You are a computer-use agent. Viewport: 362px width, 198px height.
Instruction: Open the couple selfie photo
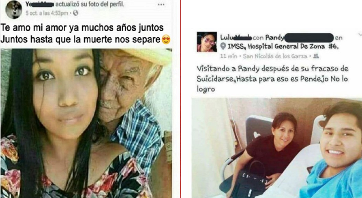click(x=86, y=123)
